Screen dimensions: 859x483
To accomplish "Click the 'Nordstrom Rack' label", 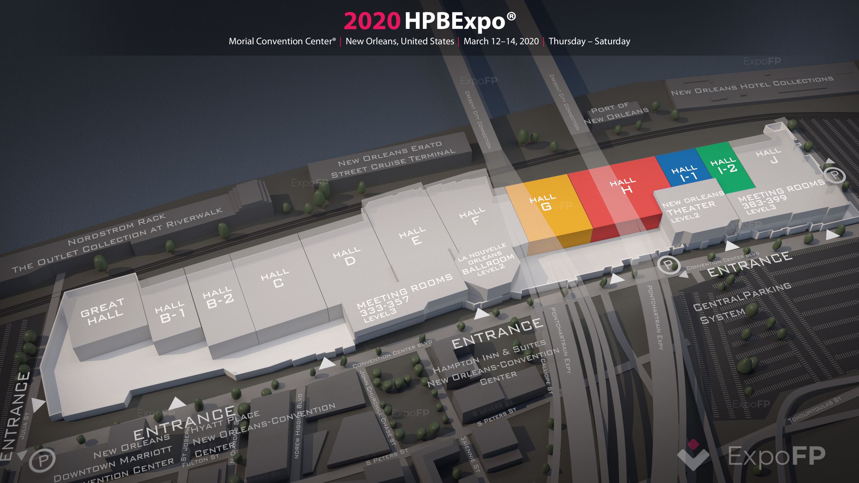I will tap(117, 229).
